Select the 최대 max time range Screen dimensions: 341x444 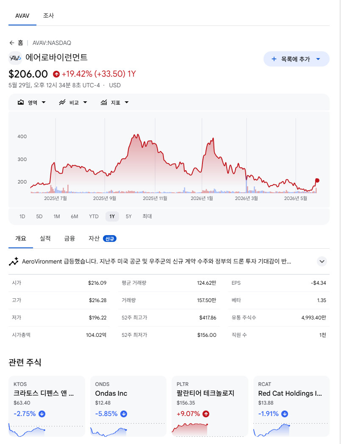[147, 216]
